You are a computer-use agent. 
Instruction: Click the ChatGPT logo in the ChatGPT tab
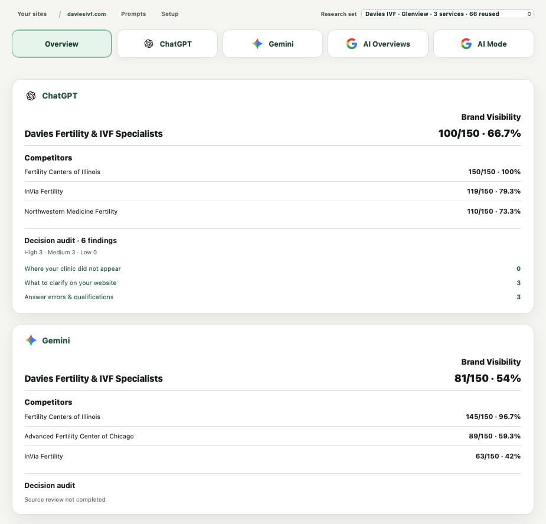pyautogui.click(x=149, y=44)
